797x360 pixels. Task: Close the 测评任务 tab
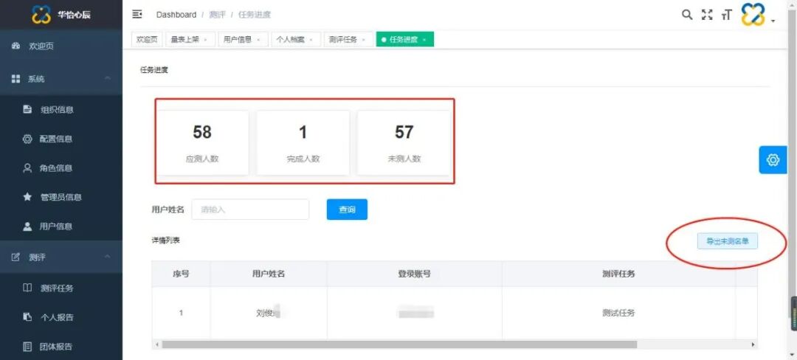pos(364,40)
